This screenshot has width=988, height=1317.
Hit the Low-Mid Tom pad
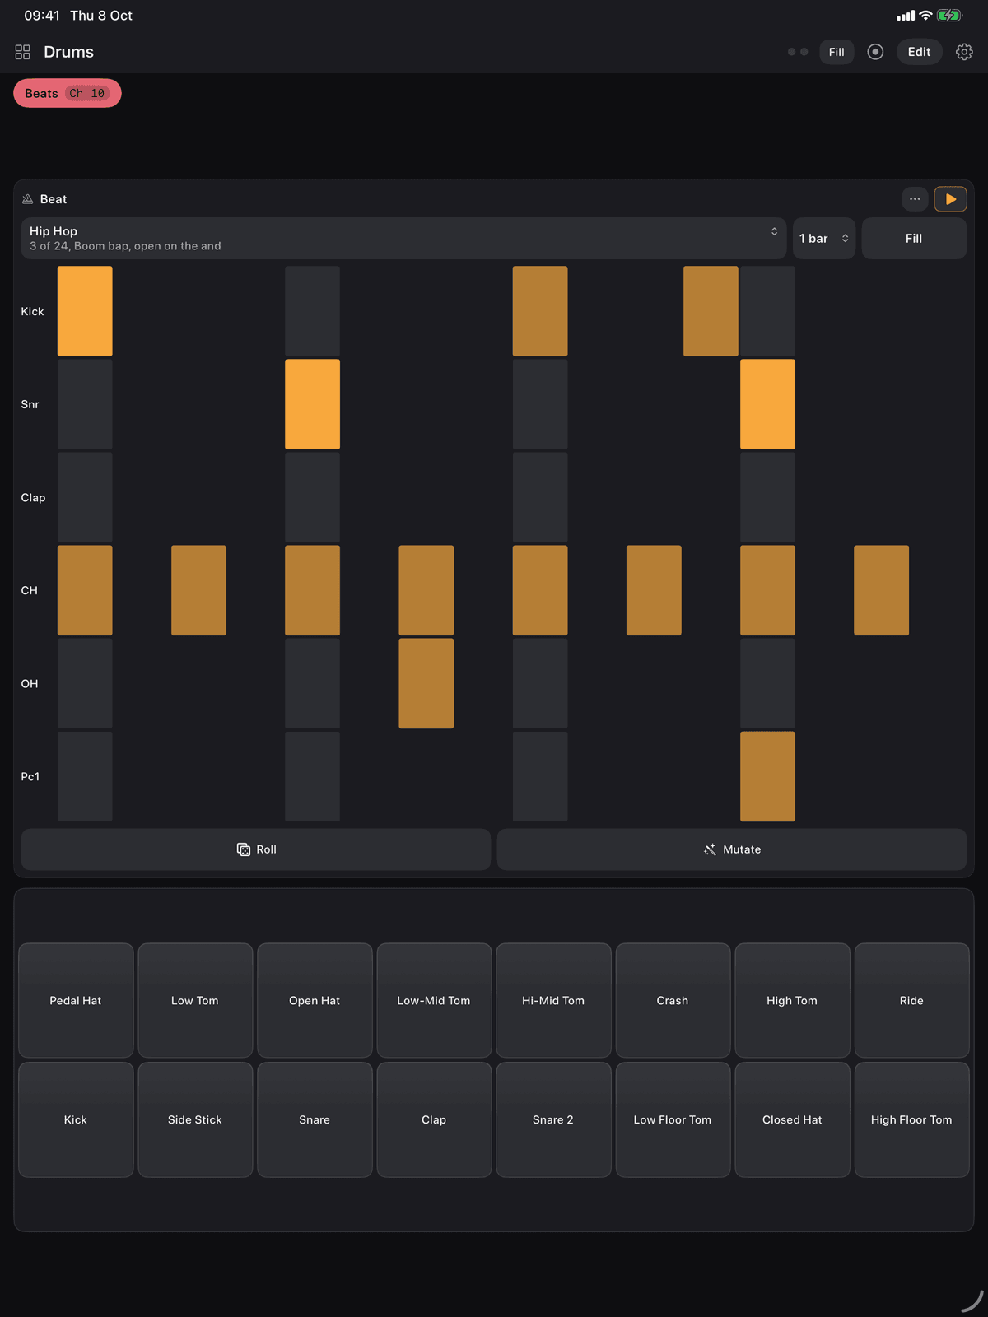(434, 1000)
